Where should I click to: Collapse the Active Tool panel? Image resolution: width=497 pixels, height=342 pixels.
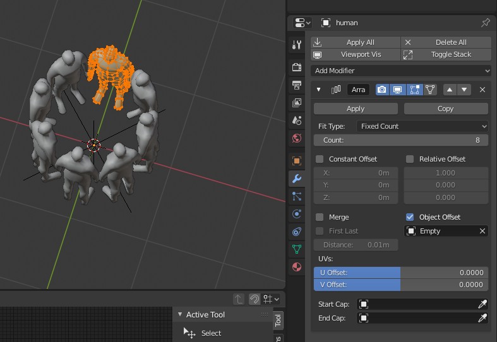click(180, 314)
